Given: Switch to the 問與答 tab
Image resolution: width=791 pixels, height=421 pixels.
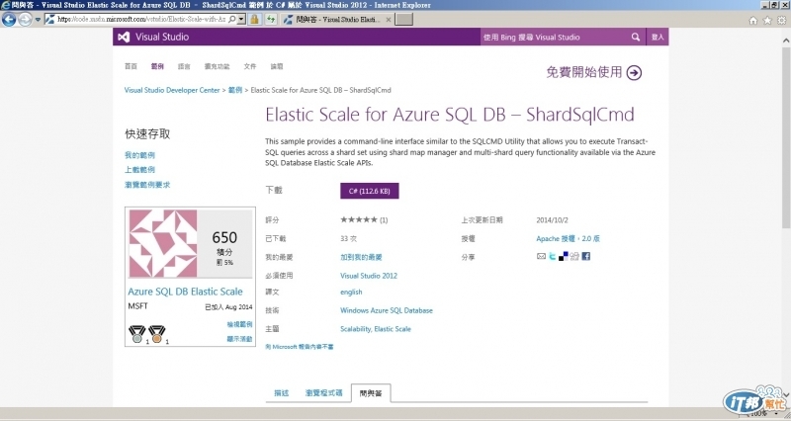Looking at the screenshot, I should point(371,393).
